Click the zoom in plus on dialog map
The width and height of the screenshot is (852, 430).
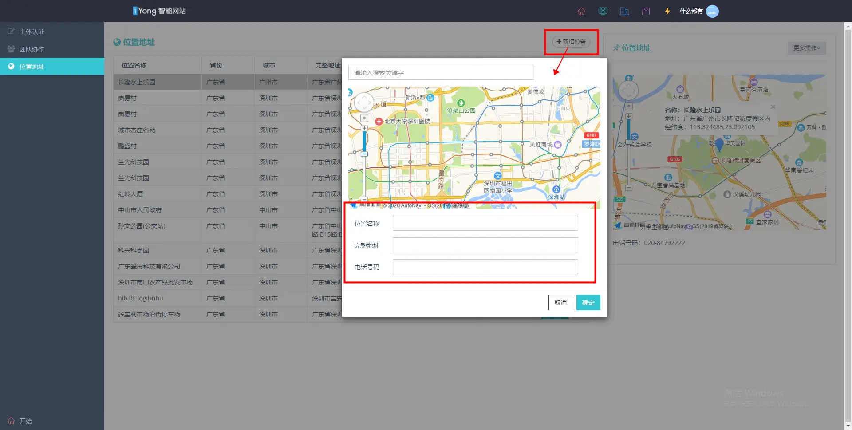[364, 128]
